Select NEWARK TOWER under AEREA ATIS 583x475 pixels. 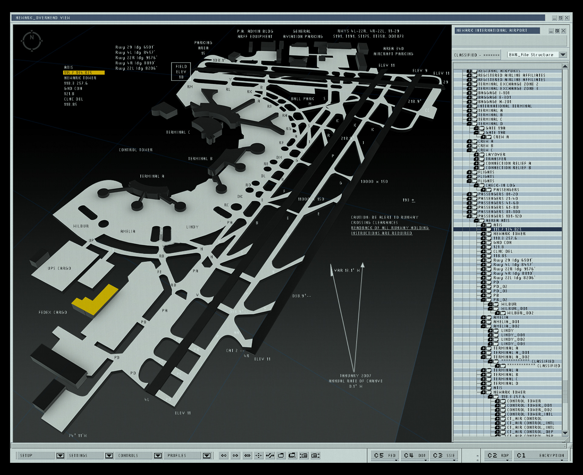click(509, 234)
